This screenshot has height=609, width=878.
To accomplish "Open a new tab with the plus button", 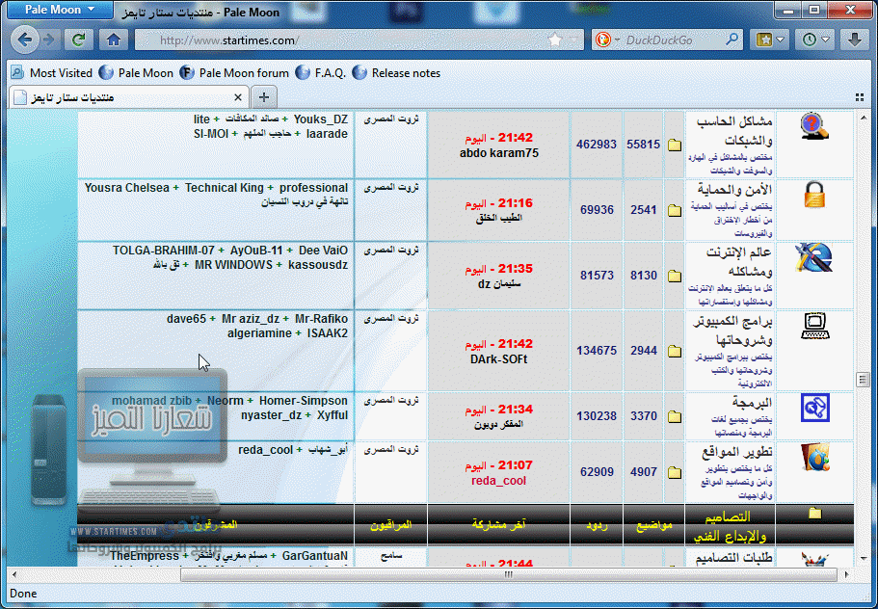I will [264, 97].
